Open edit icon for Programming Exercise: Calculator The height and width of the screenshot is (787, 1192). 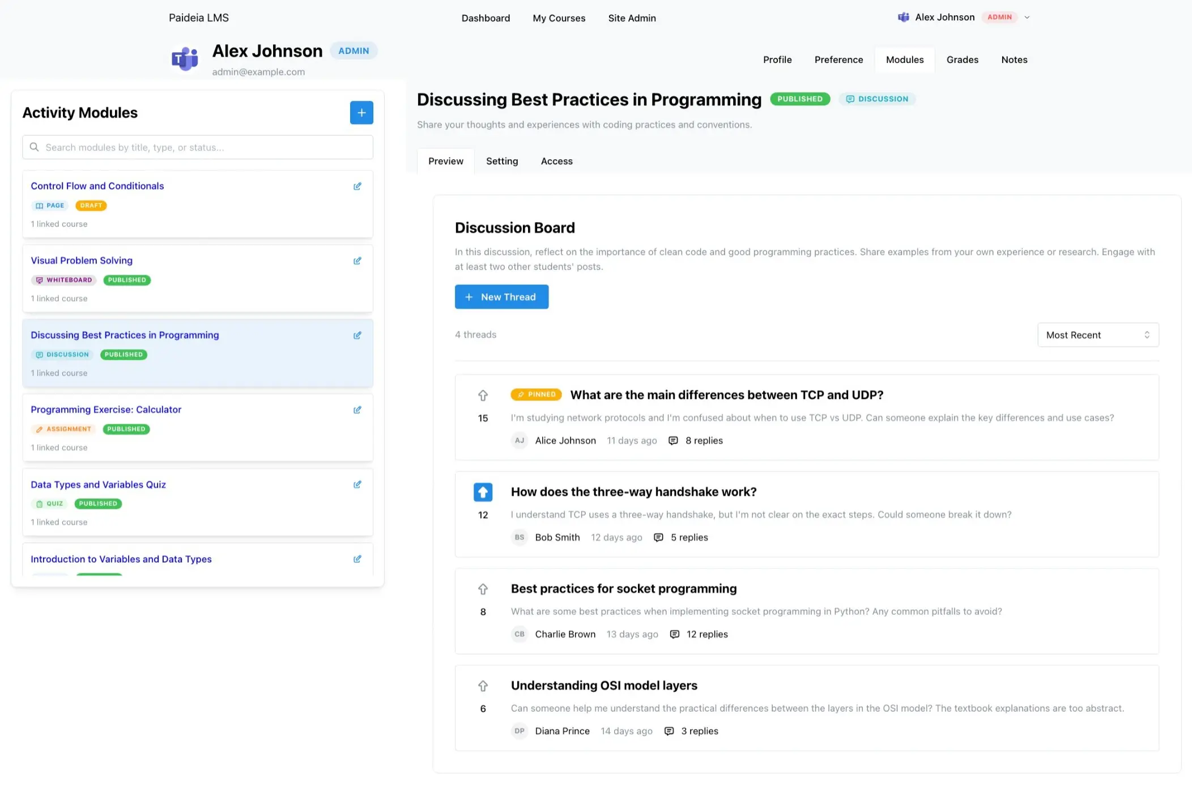[x=357, y=410]
